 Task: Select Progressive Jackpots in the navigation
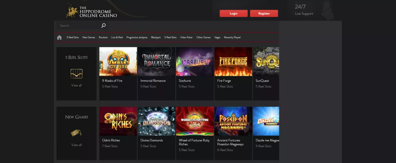(137, 37)
